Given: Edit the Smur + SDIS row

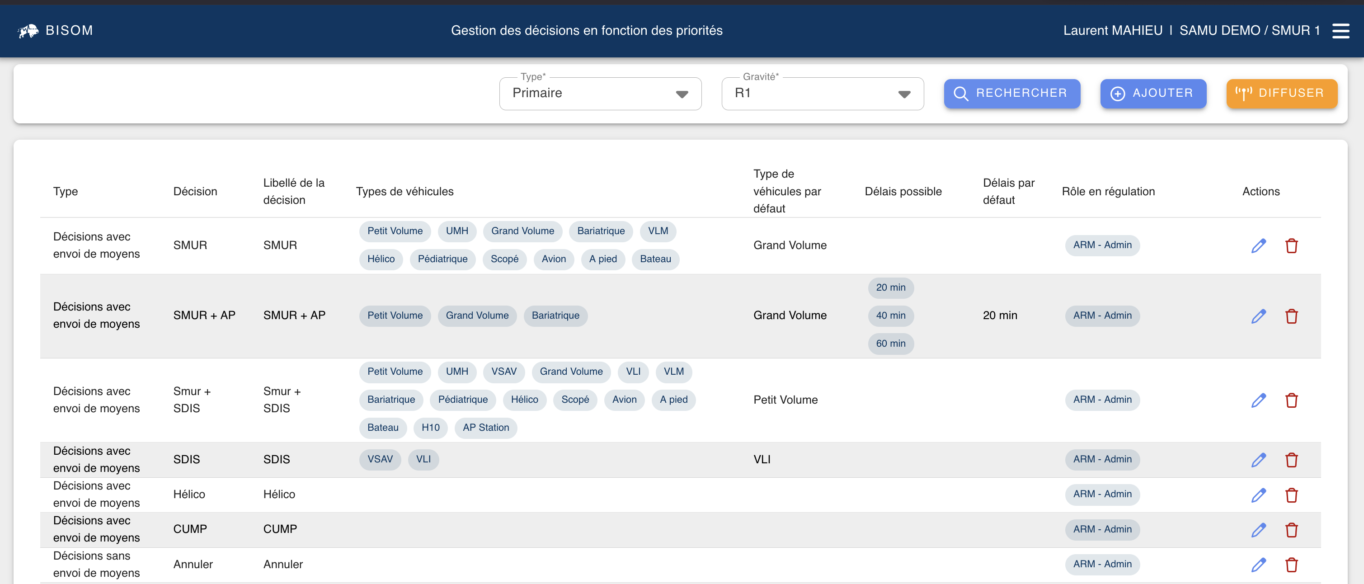Looking at the screenshot, I should pyautogui.click(x=1258, y=400).
